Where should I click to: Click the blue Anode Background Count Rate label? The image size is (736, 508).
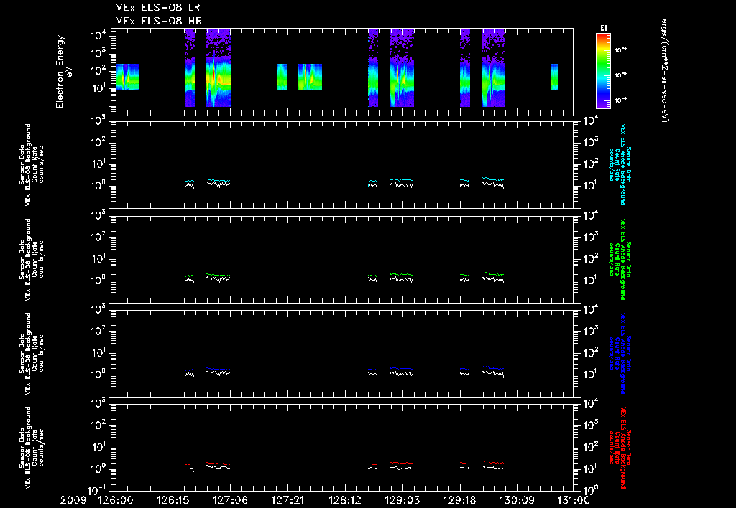(620, 353)
